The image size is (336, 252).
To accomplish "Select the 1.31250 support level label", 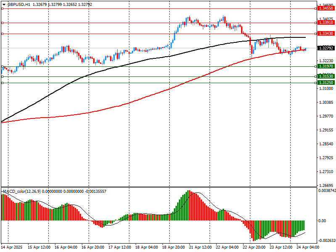I will pyautogui.click(x=325, y=83).
